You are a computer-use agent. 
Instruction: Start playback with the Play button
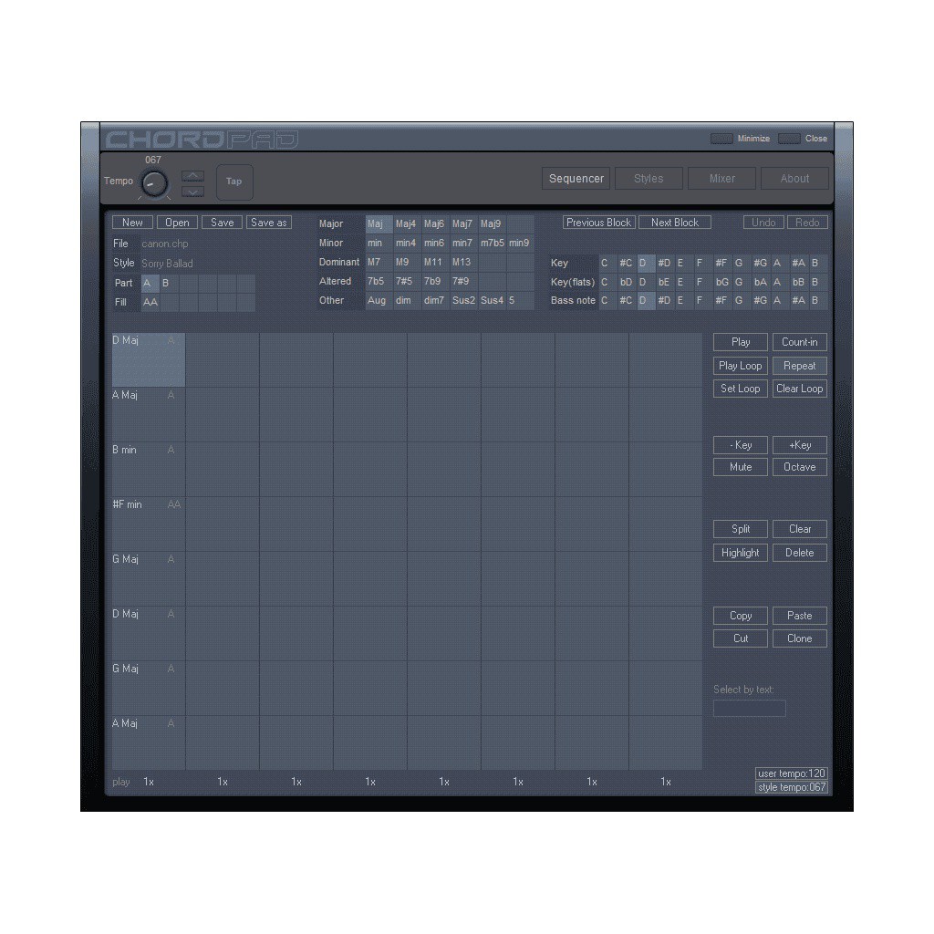(x=741, y=342)
